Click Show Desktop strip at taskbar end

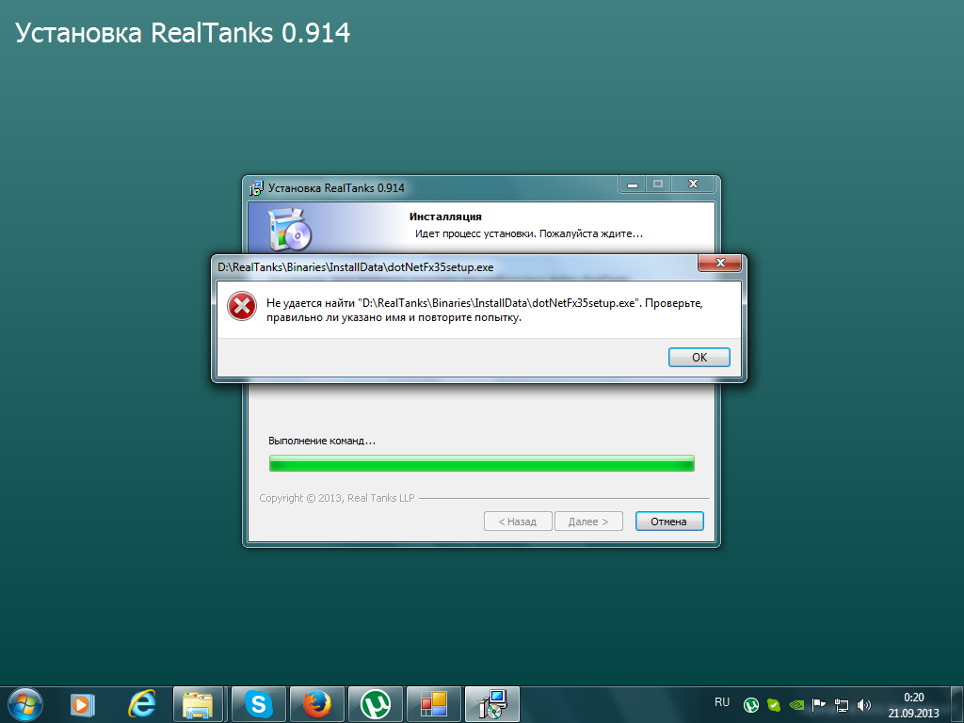coord(957,704)
